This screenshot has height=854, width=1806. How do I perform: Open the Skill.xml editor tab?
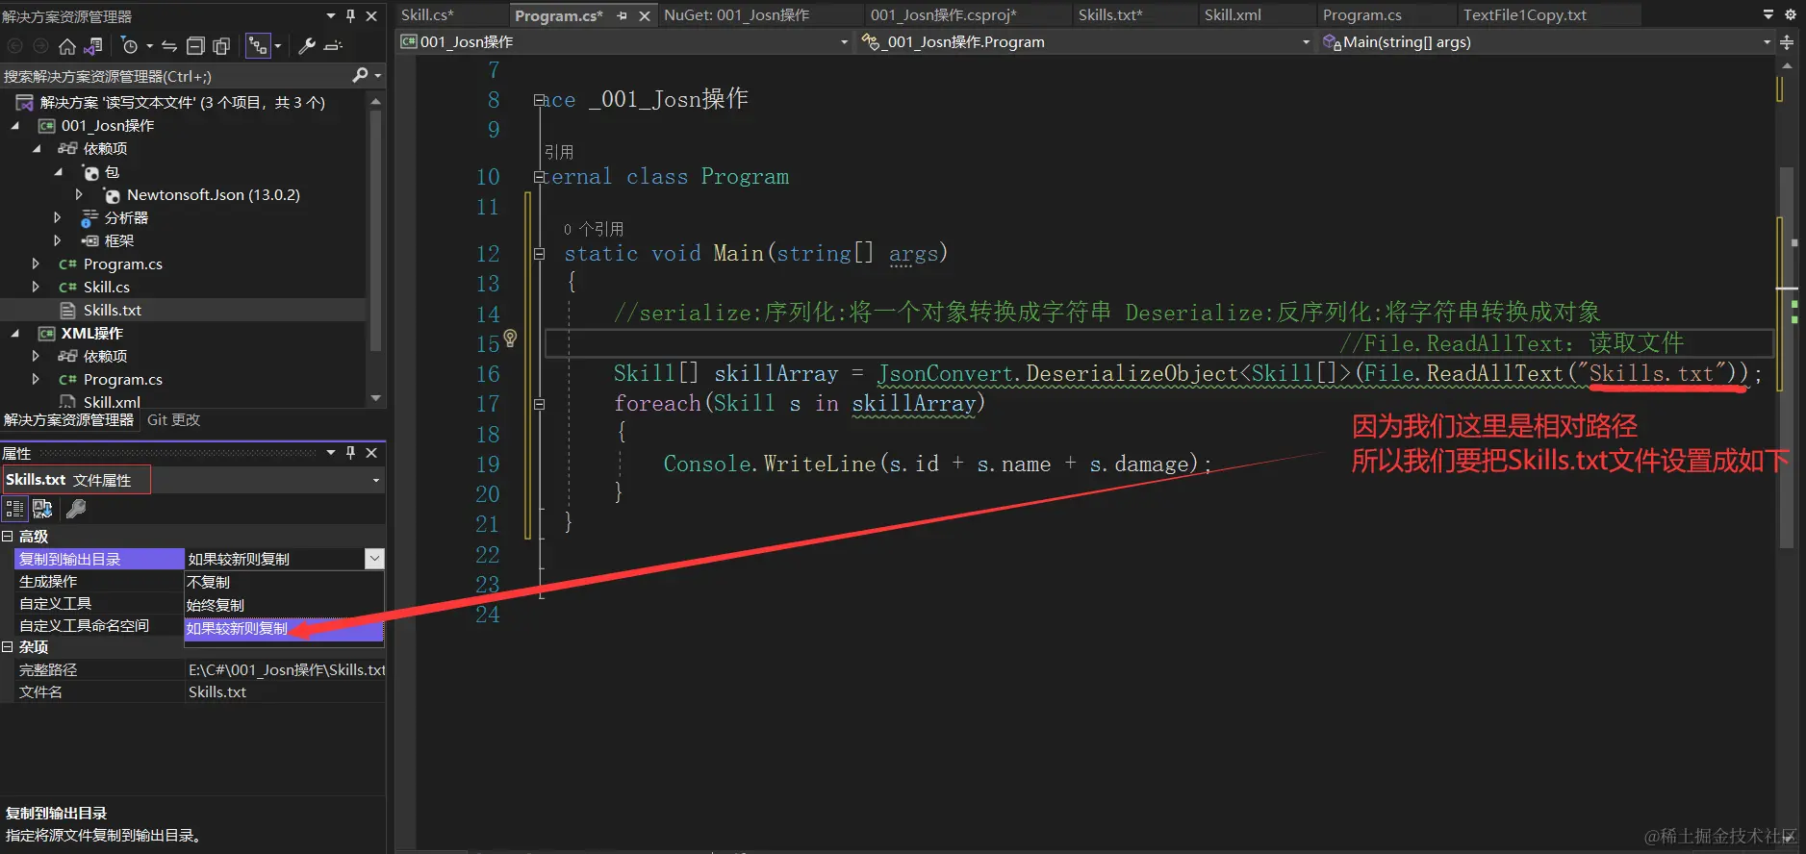pos(1233,15)
